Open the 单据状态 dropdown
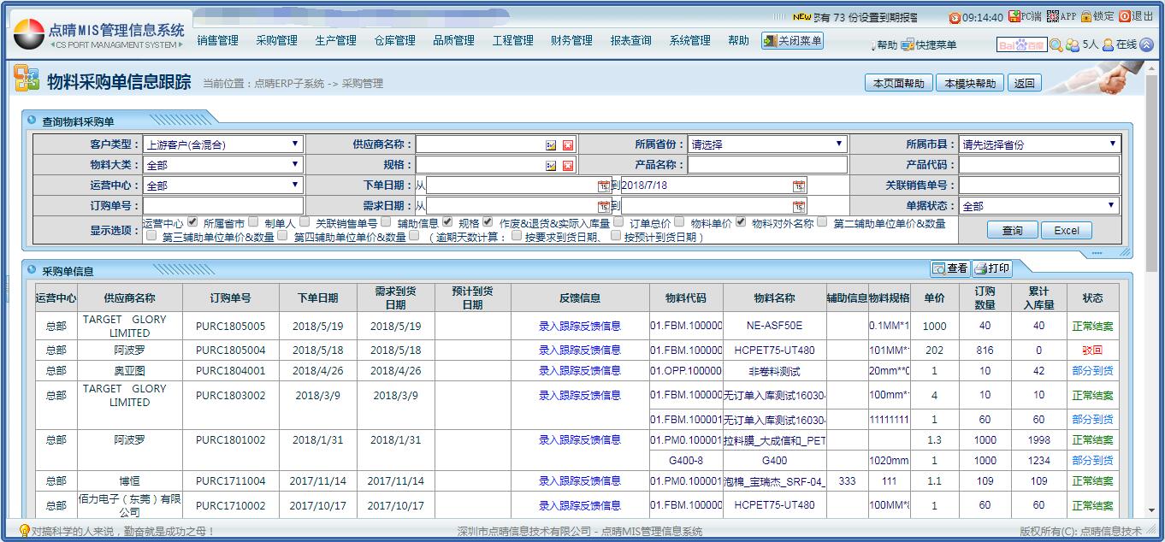Image resolution: width=1165 pixels, height=542 pixels. coord(1038,206)
